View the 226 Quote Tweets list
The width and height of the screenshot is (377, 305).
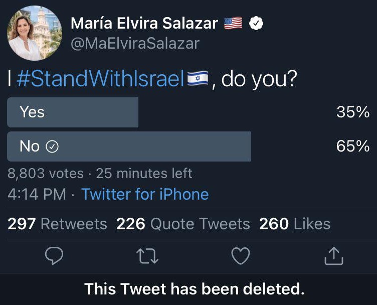coord(183,224)
